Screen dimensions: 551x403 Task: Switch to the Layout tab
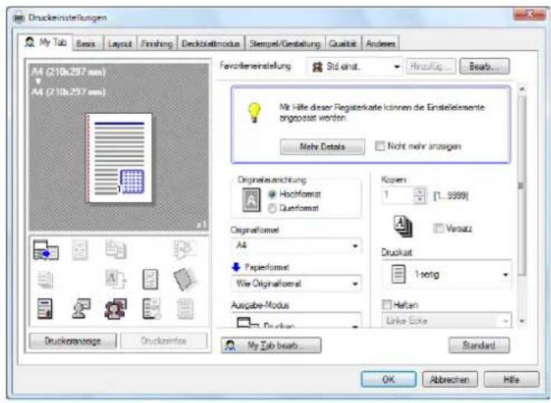tap(120, 44)
